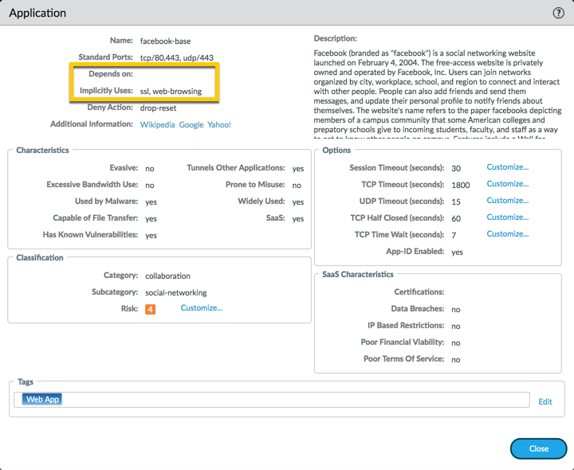The image size is (574, 470).
Task: Click the Data Breaches no value
Action: pyautogui.click(x=456, y=310)
